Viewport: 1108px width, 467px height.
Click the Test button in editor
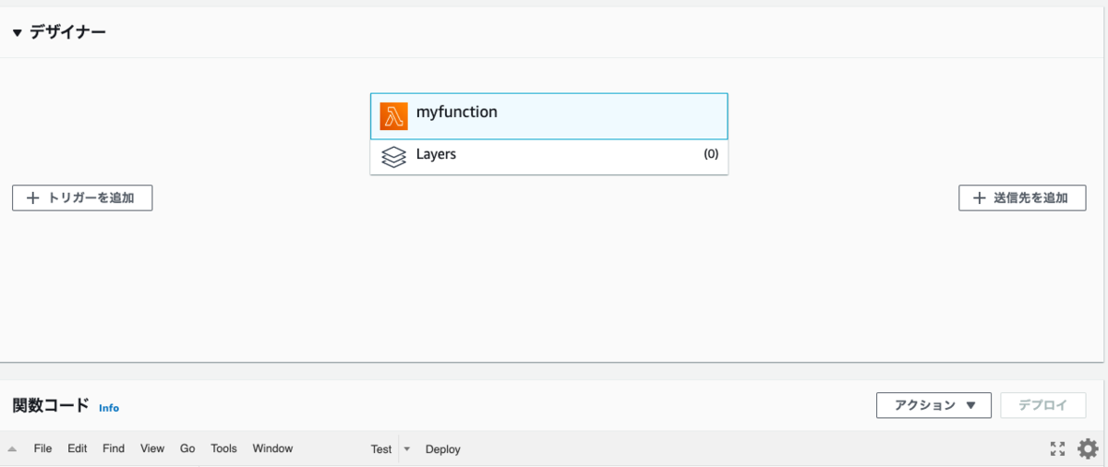pyautogui.click(x=381, y=449)
